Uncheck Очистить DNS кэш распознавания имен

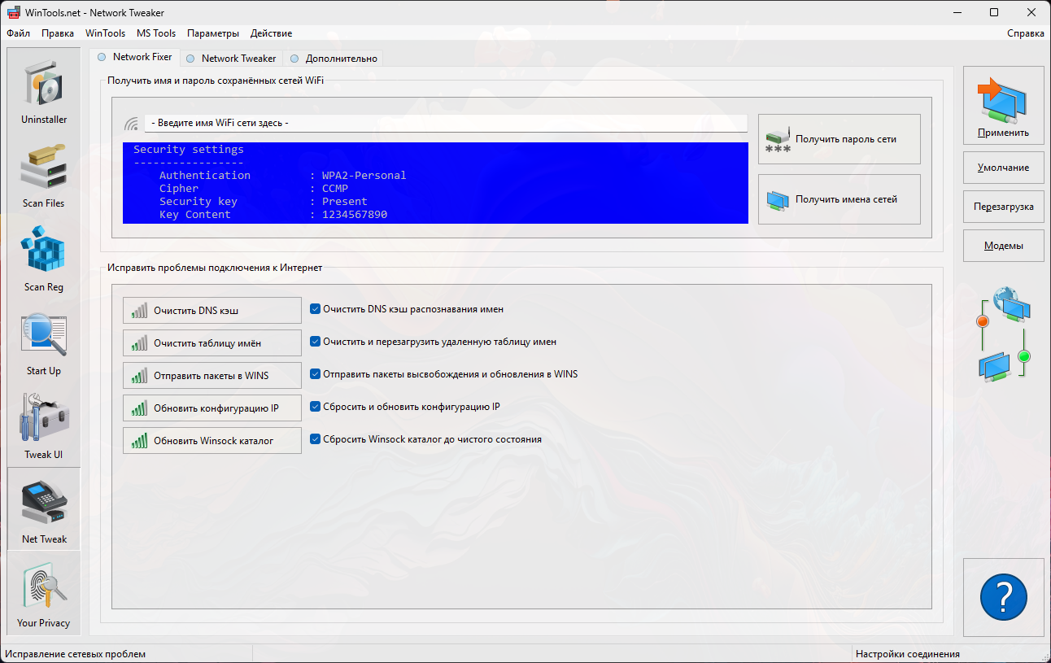click(316, 309)
